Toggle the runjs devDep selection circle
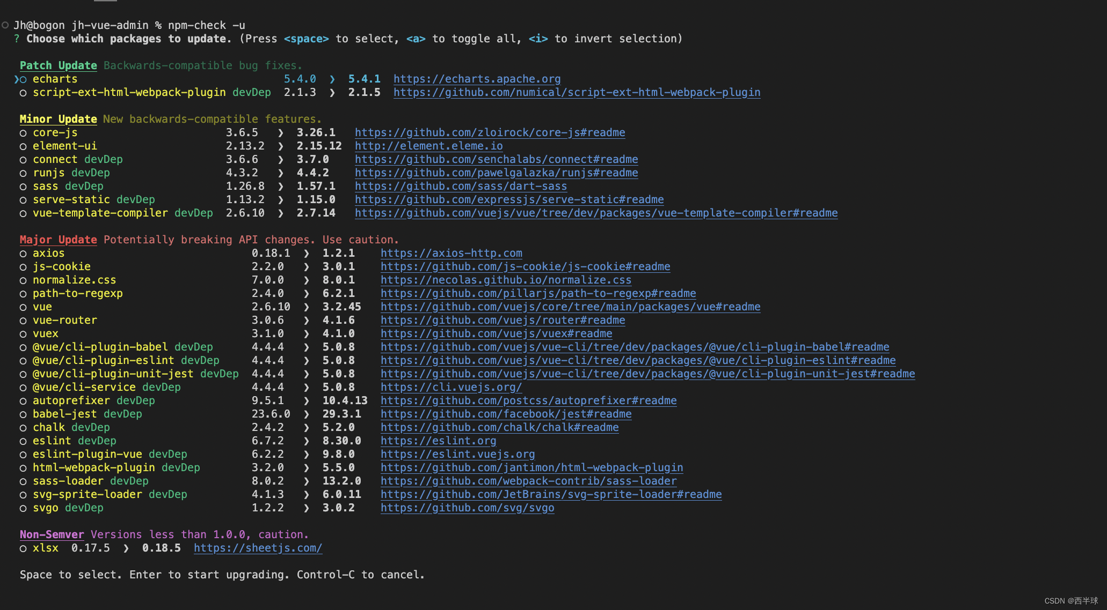The height and width of the screenshot is (610, 1107). click(23, 173)
